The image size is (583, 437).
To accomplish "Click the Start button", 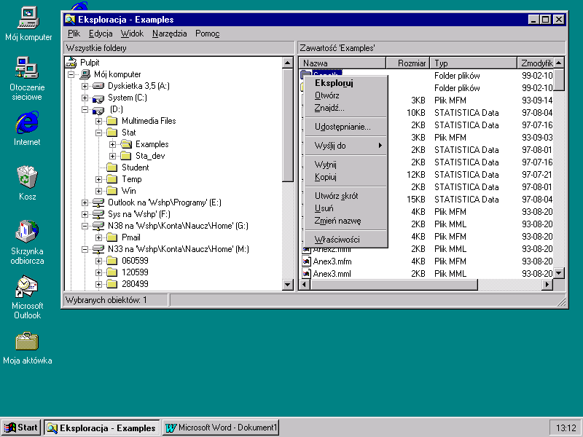I will point(21,428).
